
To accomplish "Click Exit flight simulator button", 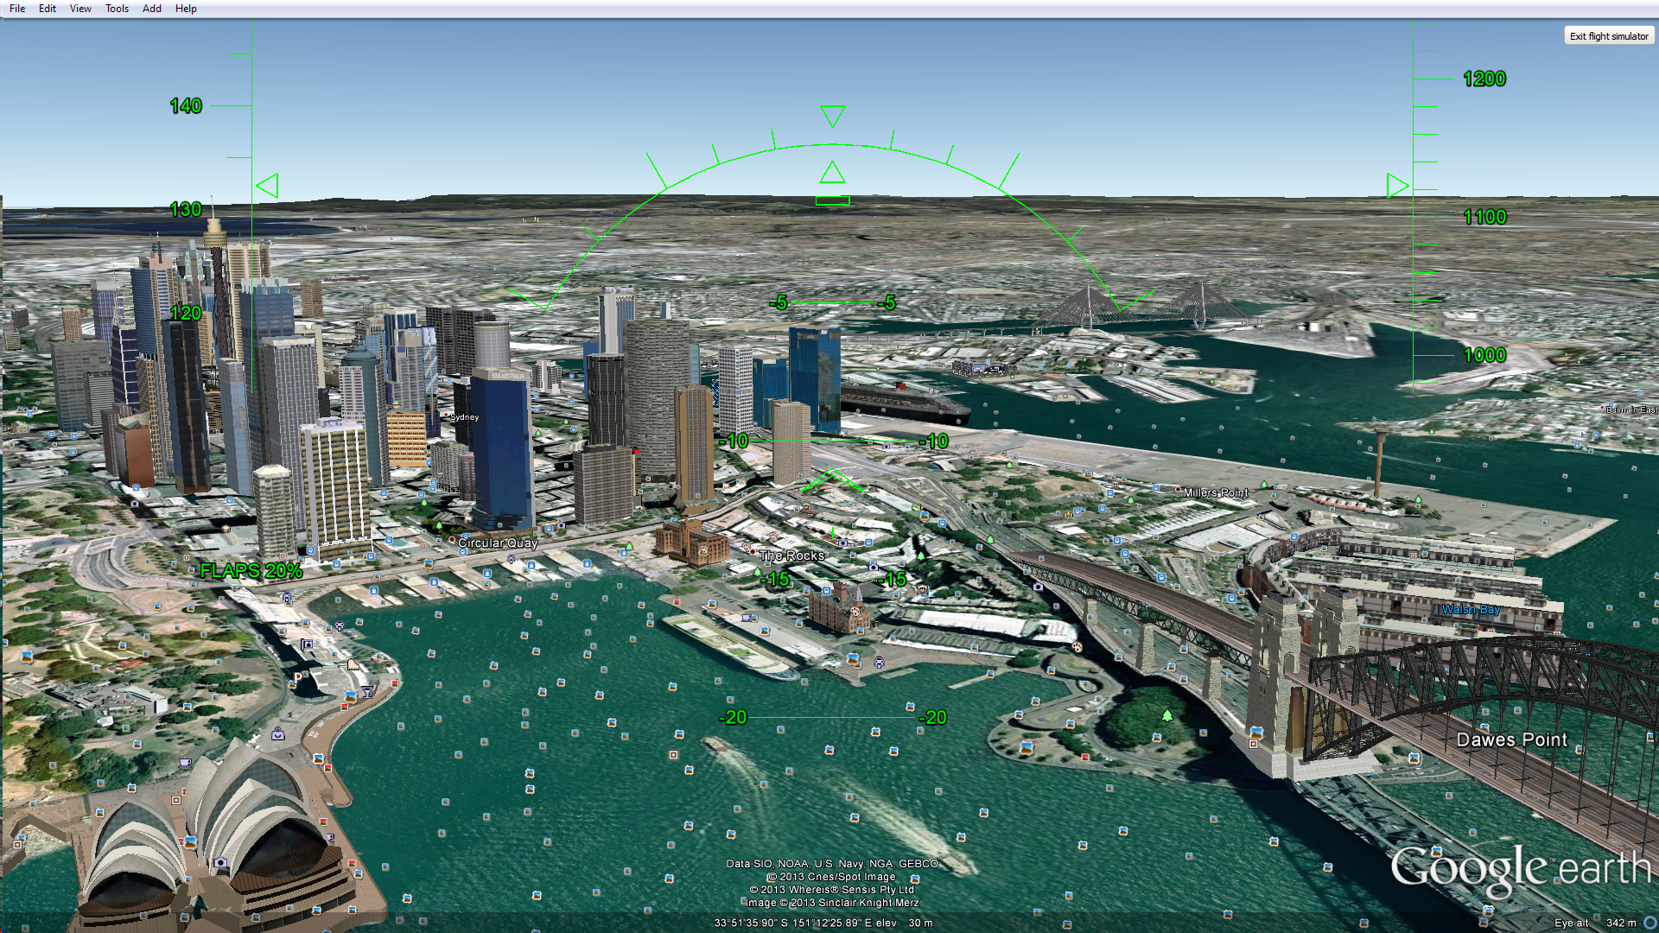I will [1608, 36].
